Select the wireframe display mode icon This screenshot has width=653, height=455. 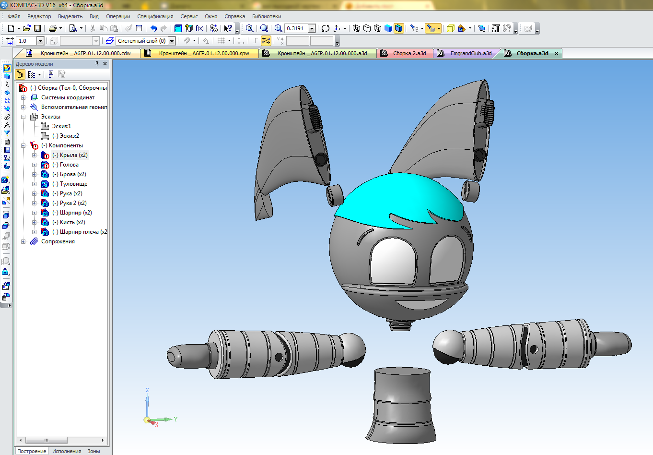[x=356, y=28]
